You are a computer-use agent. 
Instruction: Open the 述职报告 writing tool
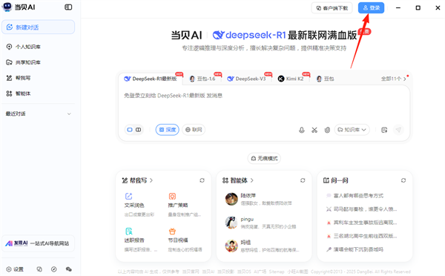point(140,240)
